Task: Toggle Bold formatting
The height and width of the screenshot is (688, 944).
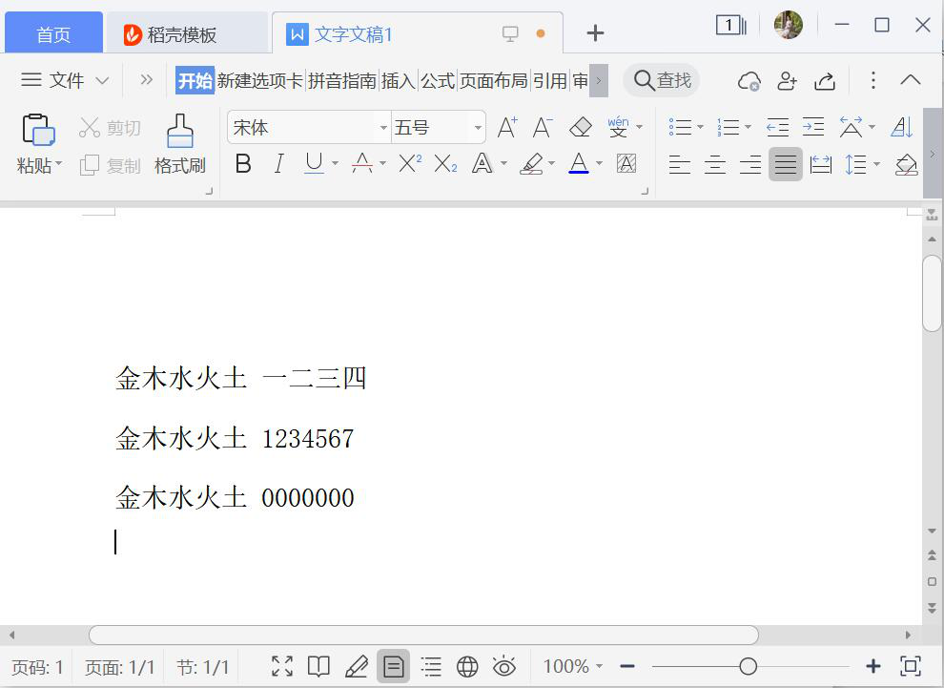Action: coord(243,164)
